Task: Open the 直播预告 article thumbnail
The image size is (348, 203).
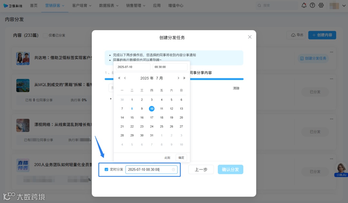Action: [23, 165]
